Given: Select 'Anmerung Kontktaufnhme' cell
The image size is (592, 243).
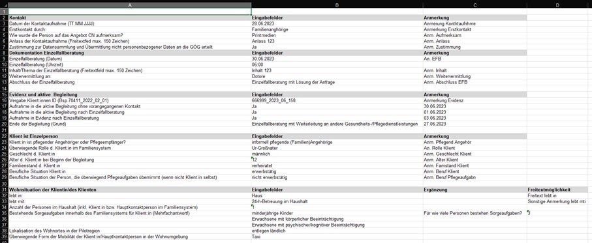Looking at the screenshot, I should pos(475,23).
